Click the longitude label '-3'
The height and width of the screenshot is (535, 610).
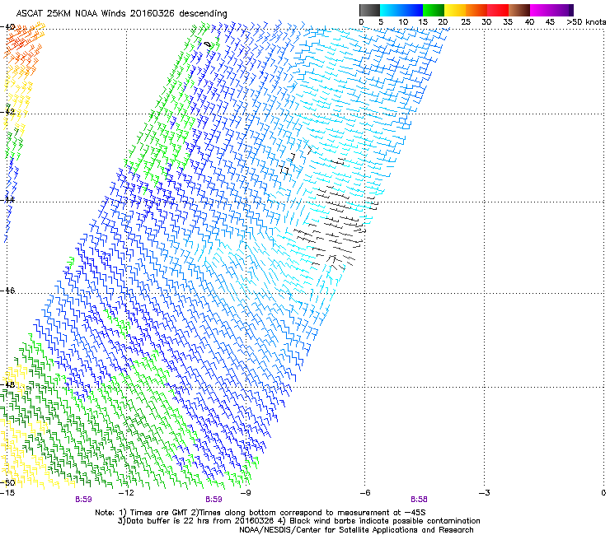485,493
